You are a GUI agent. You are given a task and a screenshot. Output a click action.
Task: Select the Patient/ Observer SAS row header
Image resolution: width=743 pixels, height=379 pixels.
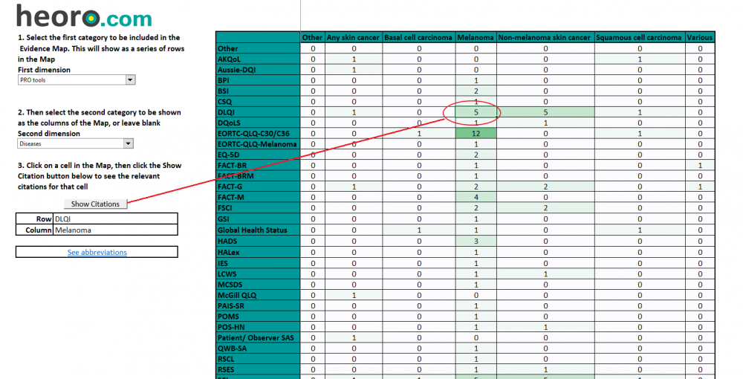(256, 338)
